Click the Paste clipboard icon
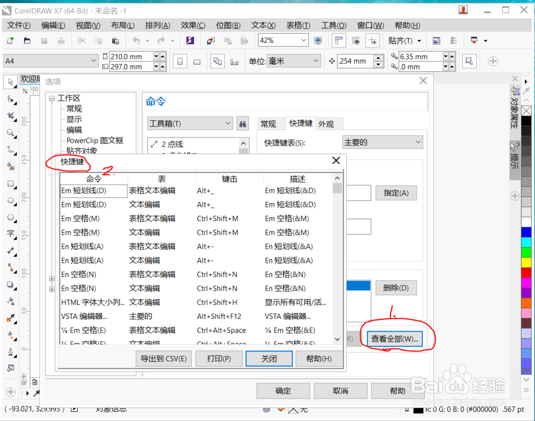 (116, 41)
